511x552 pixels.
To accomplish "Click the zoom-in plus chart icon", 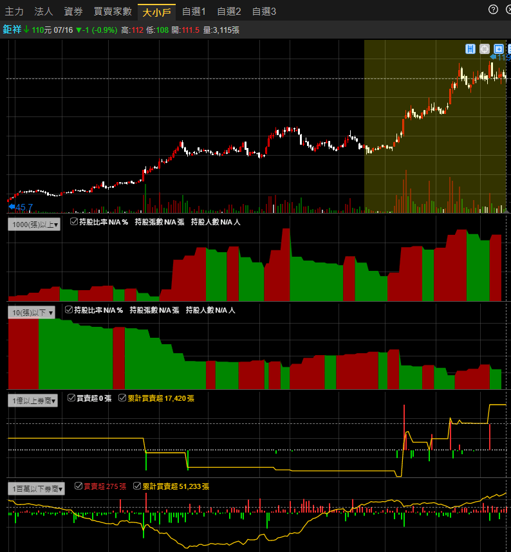I will pos(499,49).
